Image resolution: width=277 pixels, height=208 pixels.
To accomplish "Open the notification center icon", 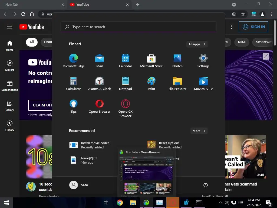I will pos(269,203).
